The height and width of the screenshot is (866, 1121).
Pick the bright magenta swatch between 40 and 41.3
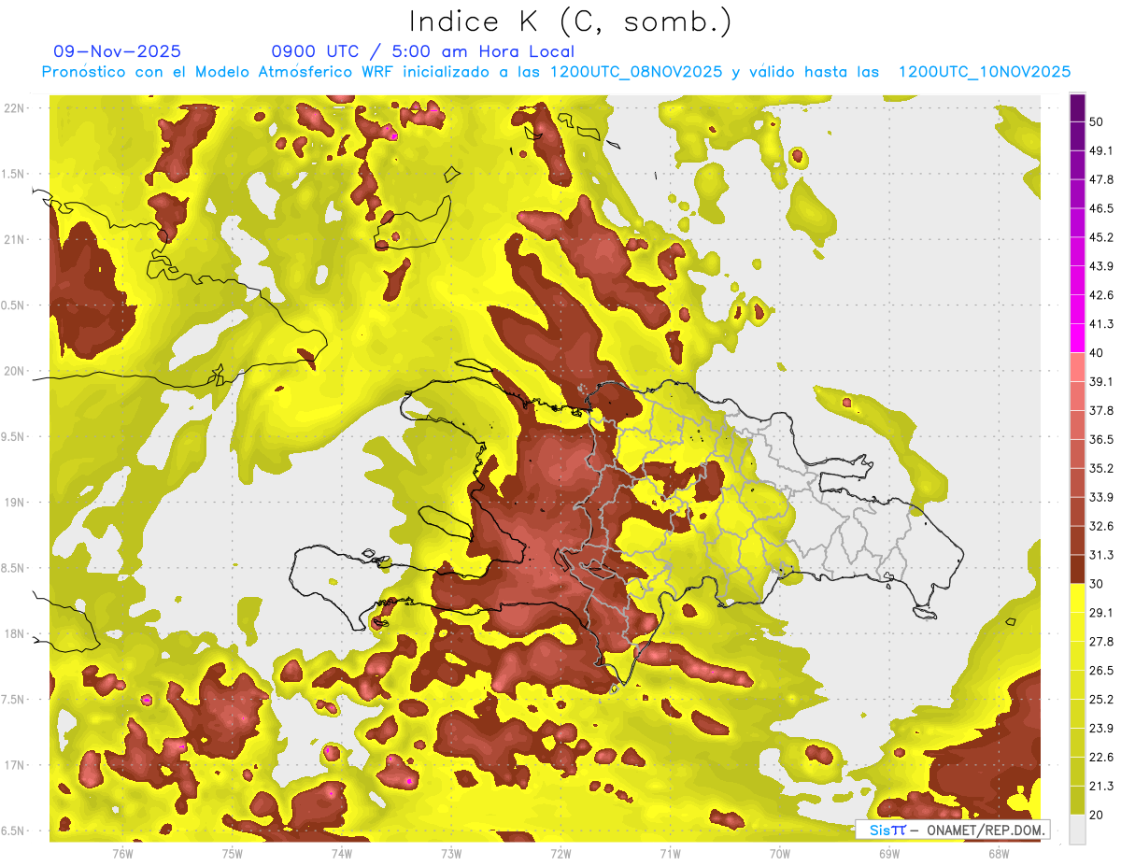click(1077, 338)
